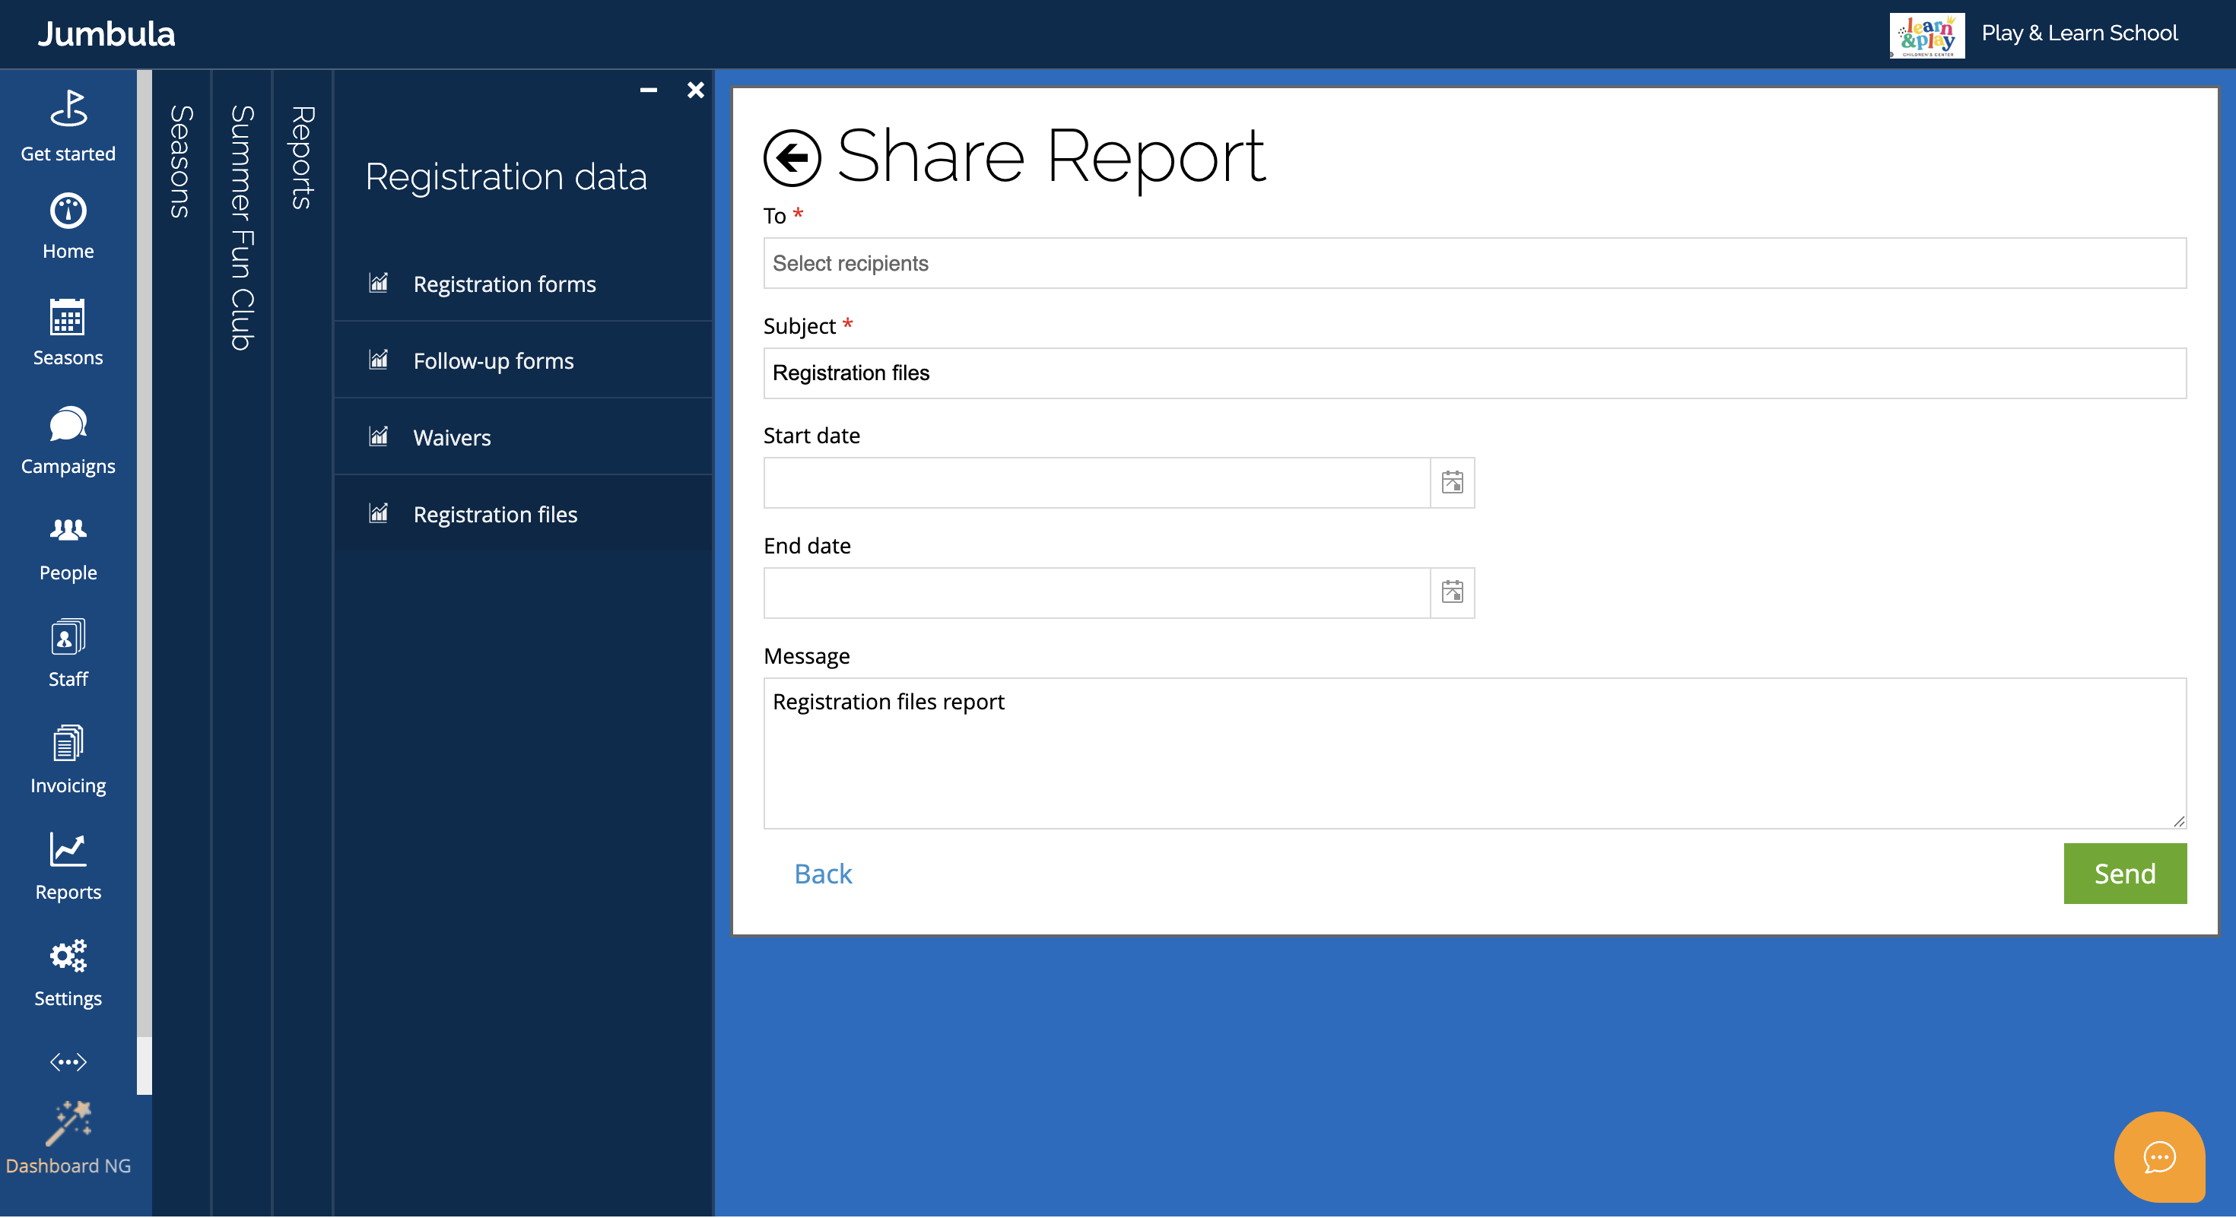
Task: Launch the Dashboard NG wand icon
Action: 68,1124
